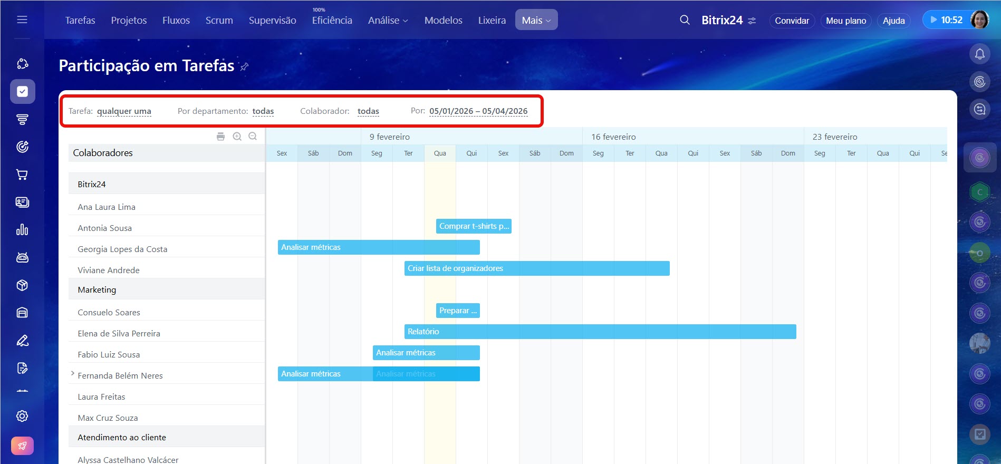The width and height of the screenshot is (1001, 464).
Task: Click the Convidar button
Action: tap(791, 21)
